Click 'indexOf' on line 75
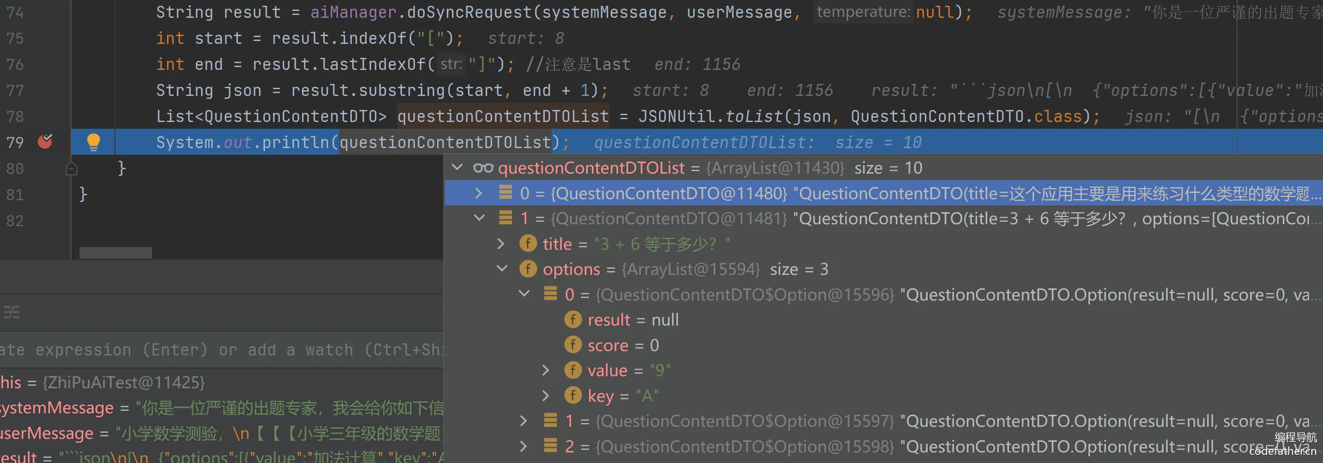Screen dimensions: 1323x463 (373, 39)
